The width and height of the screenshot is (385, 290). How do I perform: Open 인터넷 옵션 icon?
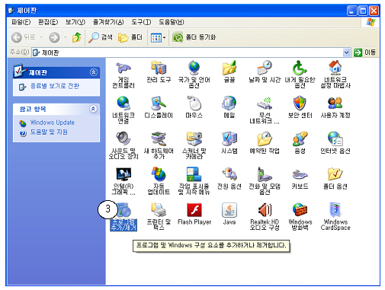(335, 139)
